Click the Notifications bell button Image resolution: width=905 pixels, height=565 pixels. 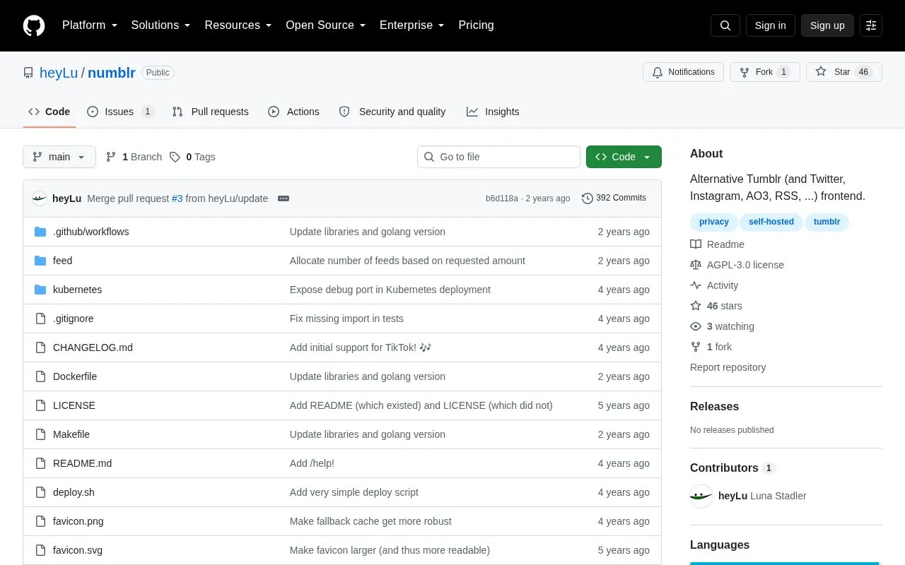tap(683, 72)
